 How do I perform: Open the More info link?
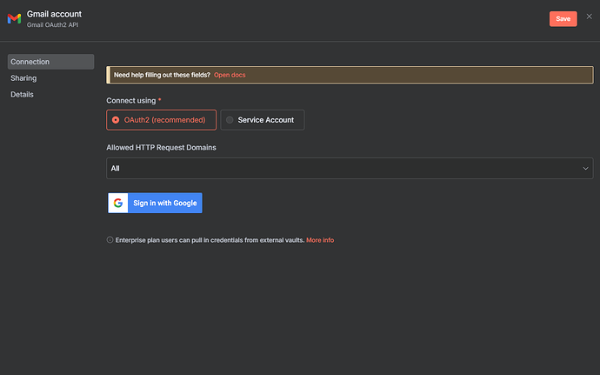(320, 239)
